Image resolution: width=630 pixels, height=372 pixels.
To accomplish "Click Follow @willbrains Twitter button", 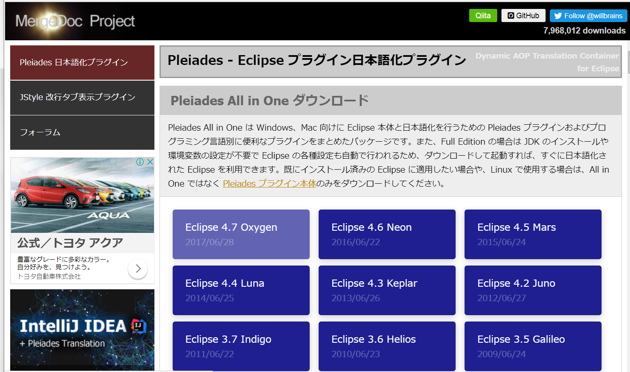I will (x=588, y=16).
